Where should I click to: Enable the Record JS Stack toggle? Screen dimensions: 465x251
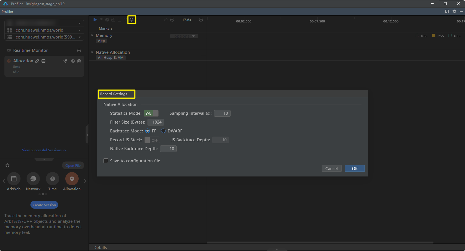[152, 140]
